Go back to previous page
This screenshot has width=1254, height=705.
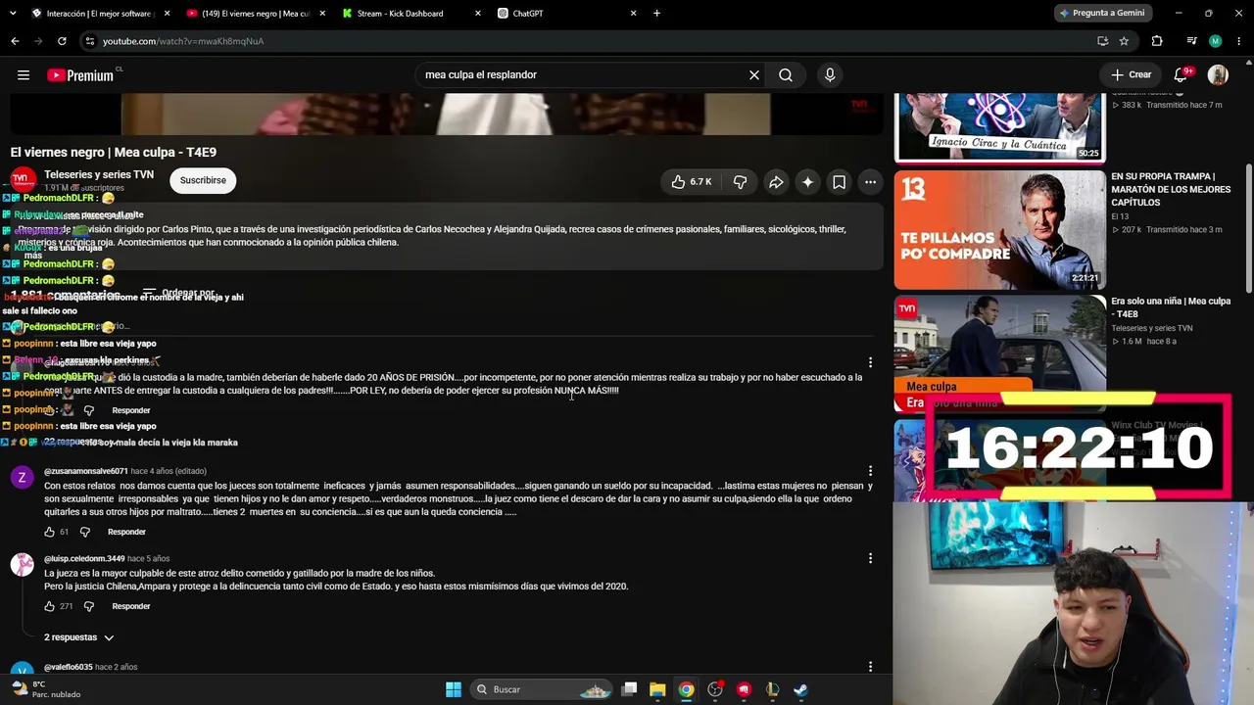[x=15, y=41]
